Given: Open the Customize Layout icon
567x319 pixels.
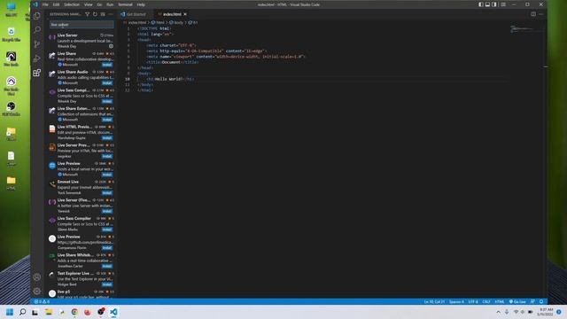Looking at the screenshot, I should (503, 4).
